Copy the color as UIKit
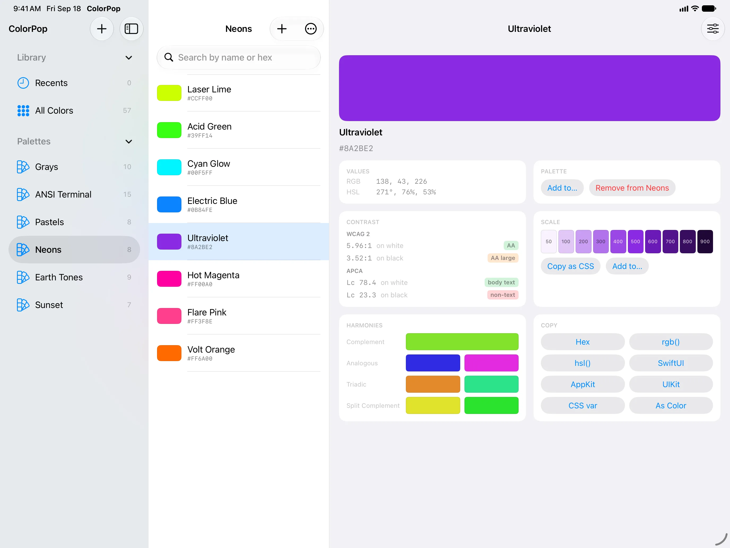The width and height of the screenshot is (730, 548). 671,384
